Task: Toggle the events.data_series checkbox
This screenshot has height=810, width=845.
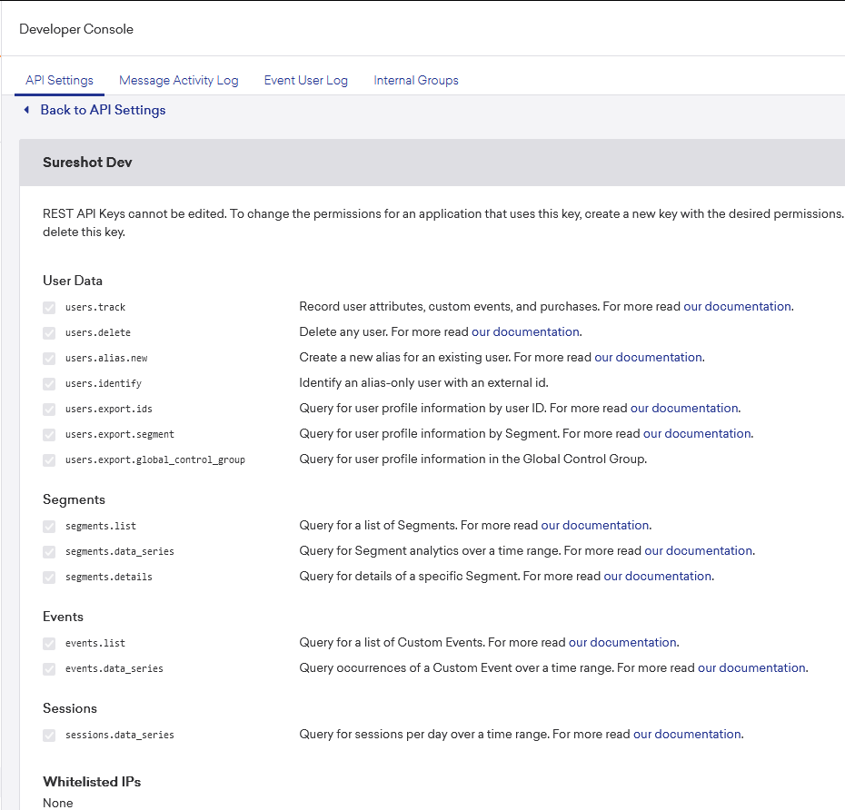Action: 49,669
